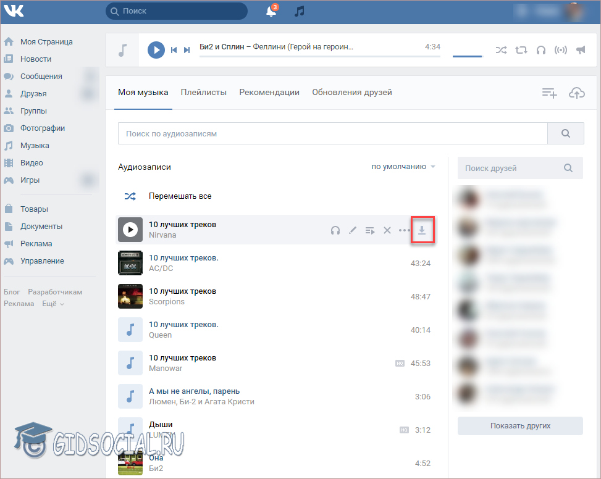The image size is (601, 479).
Task: Expand the Ещё menu in sidebar footer
Action: click(x=53, y=304)
